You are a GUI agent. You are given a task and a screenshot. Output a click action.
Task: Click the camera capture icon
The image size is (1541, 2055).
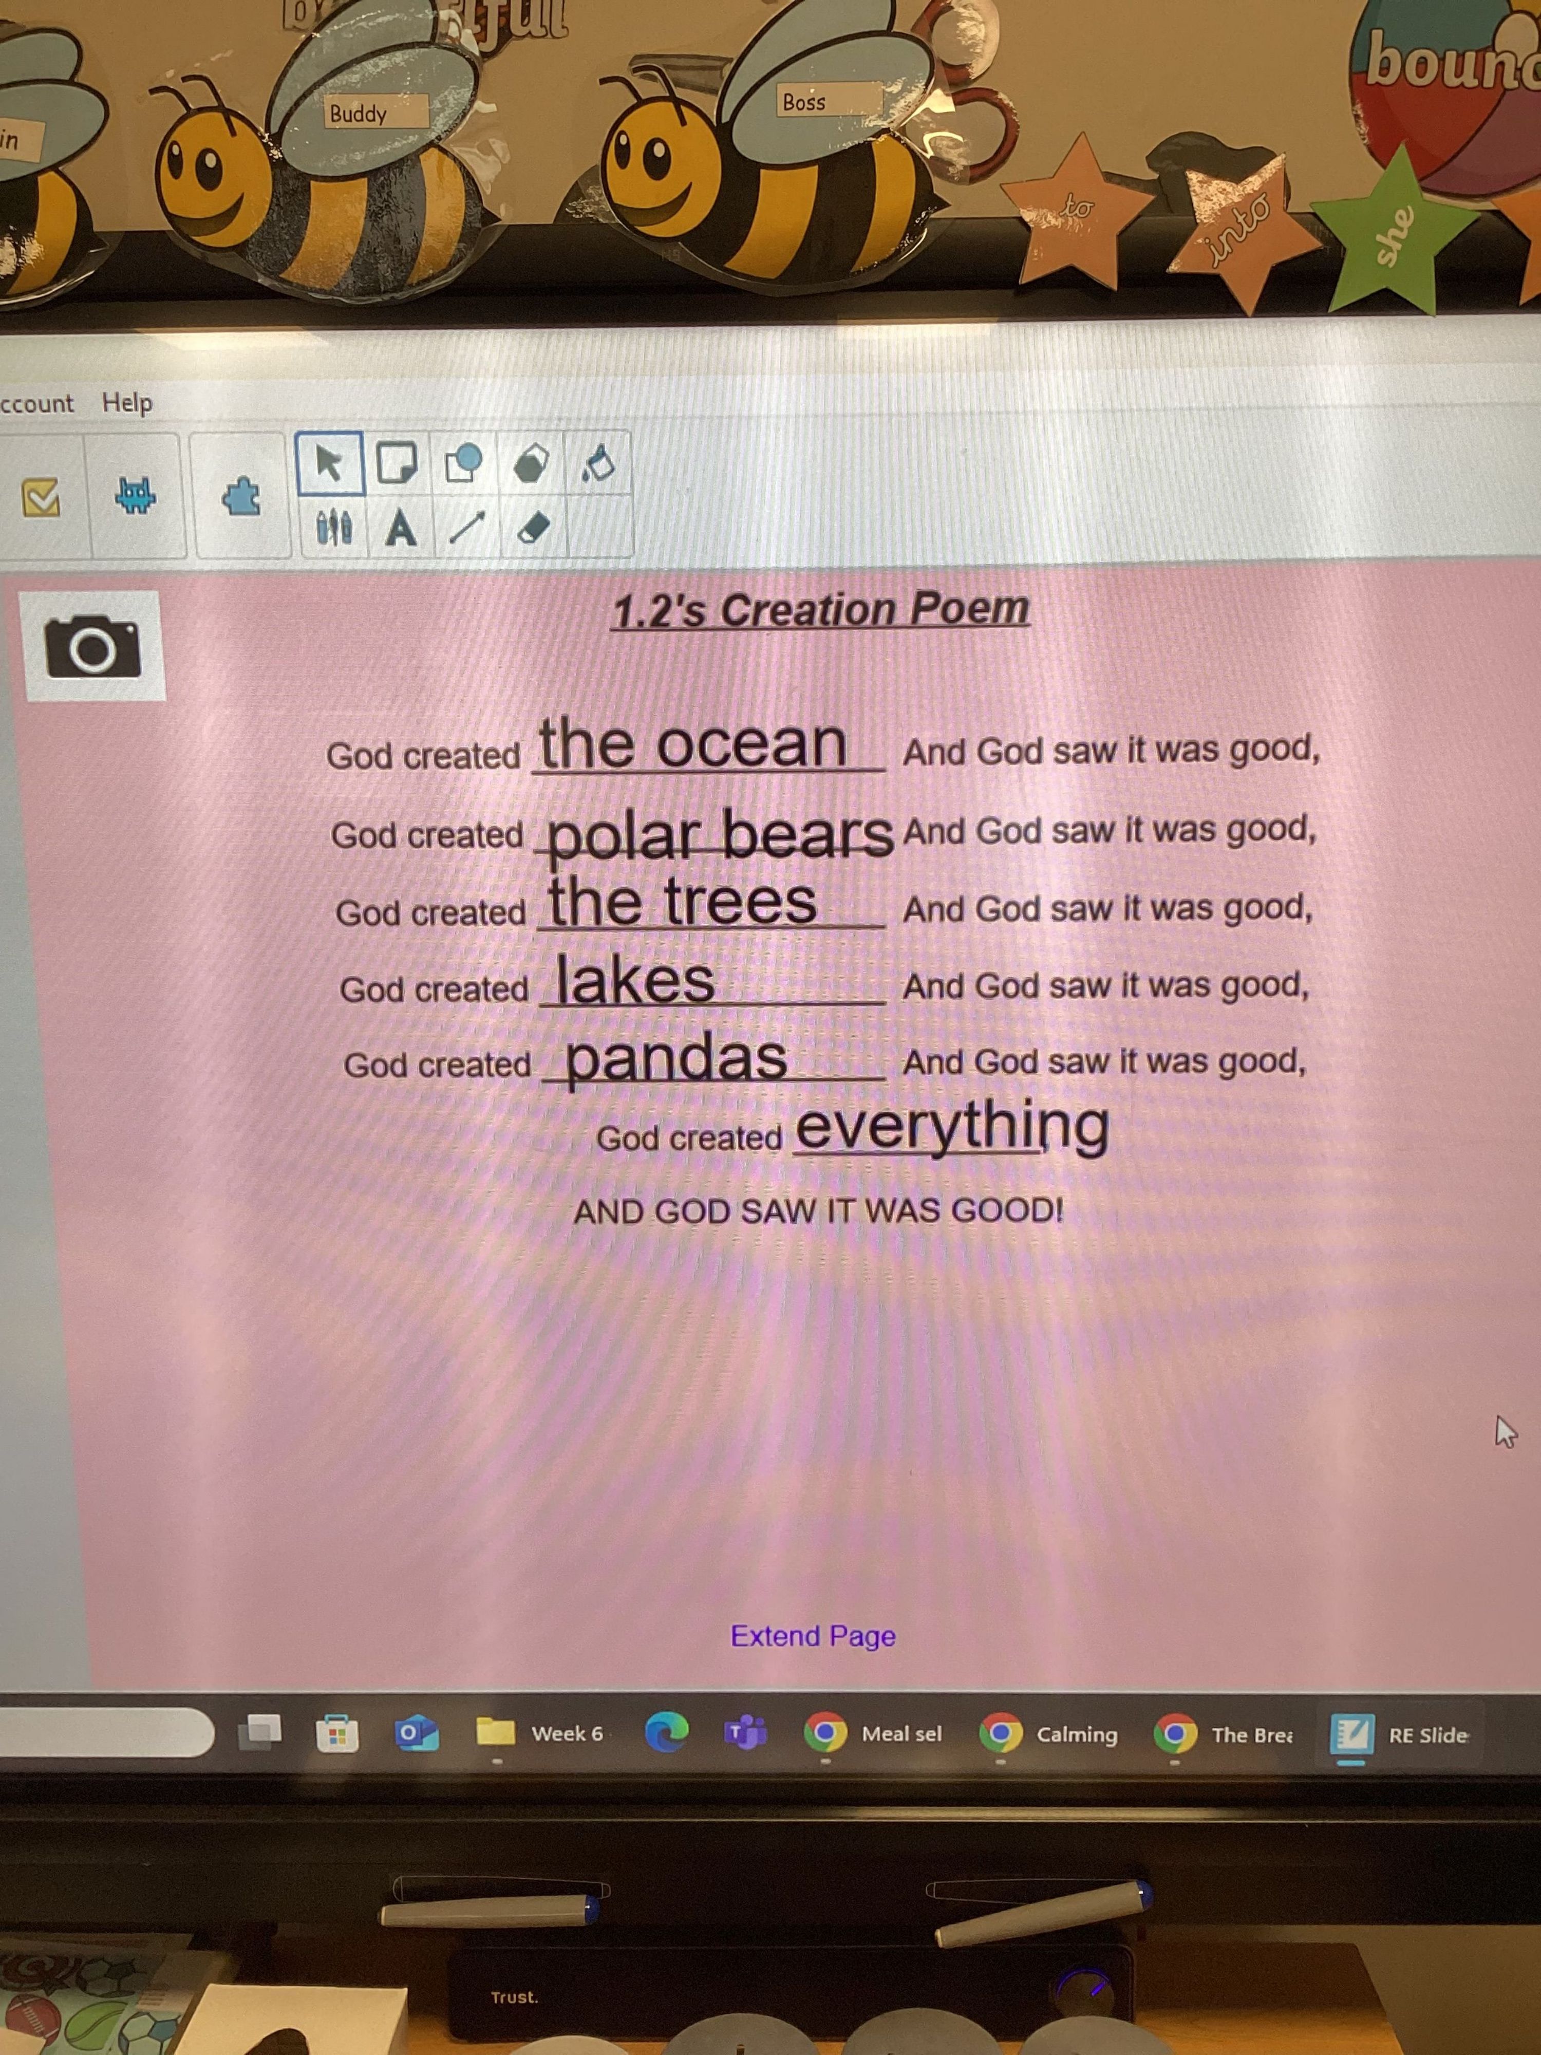[x=93, y=646]
